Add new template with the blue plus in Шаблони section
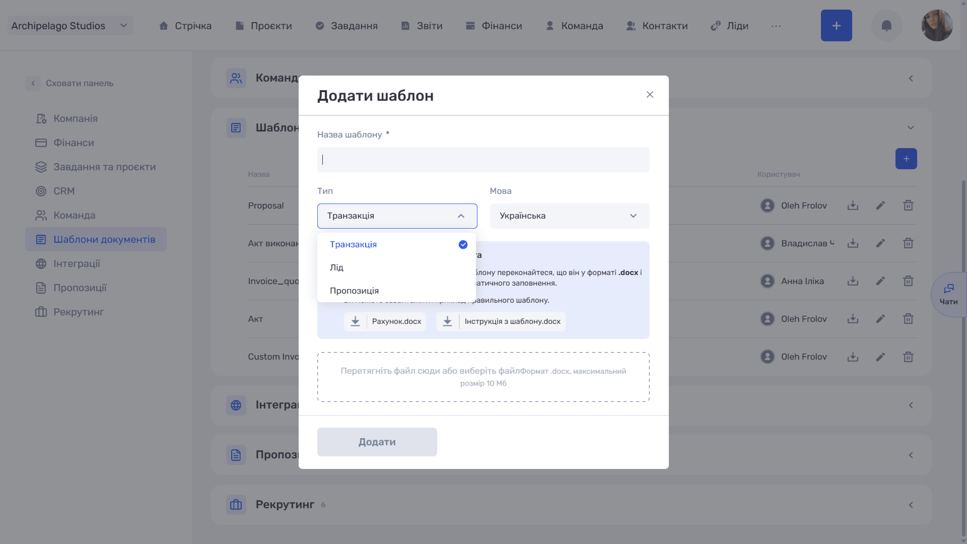 (x=906, y=159)
